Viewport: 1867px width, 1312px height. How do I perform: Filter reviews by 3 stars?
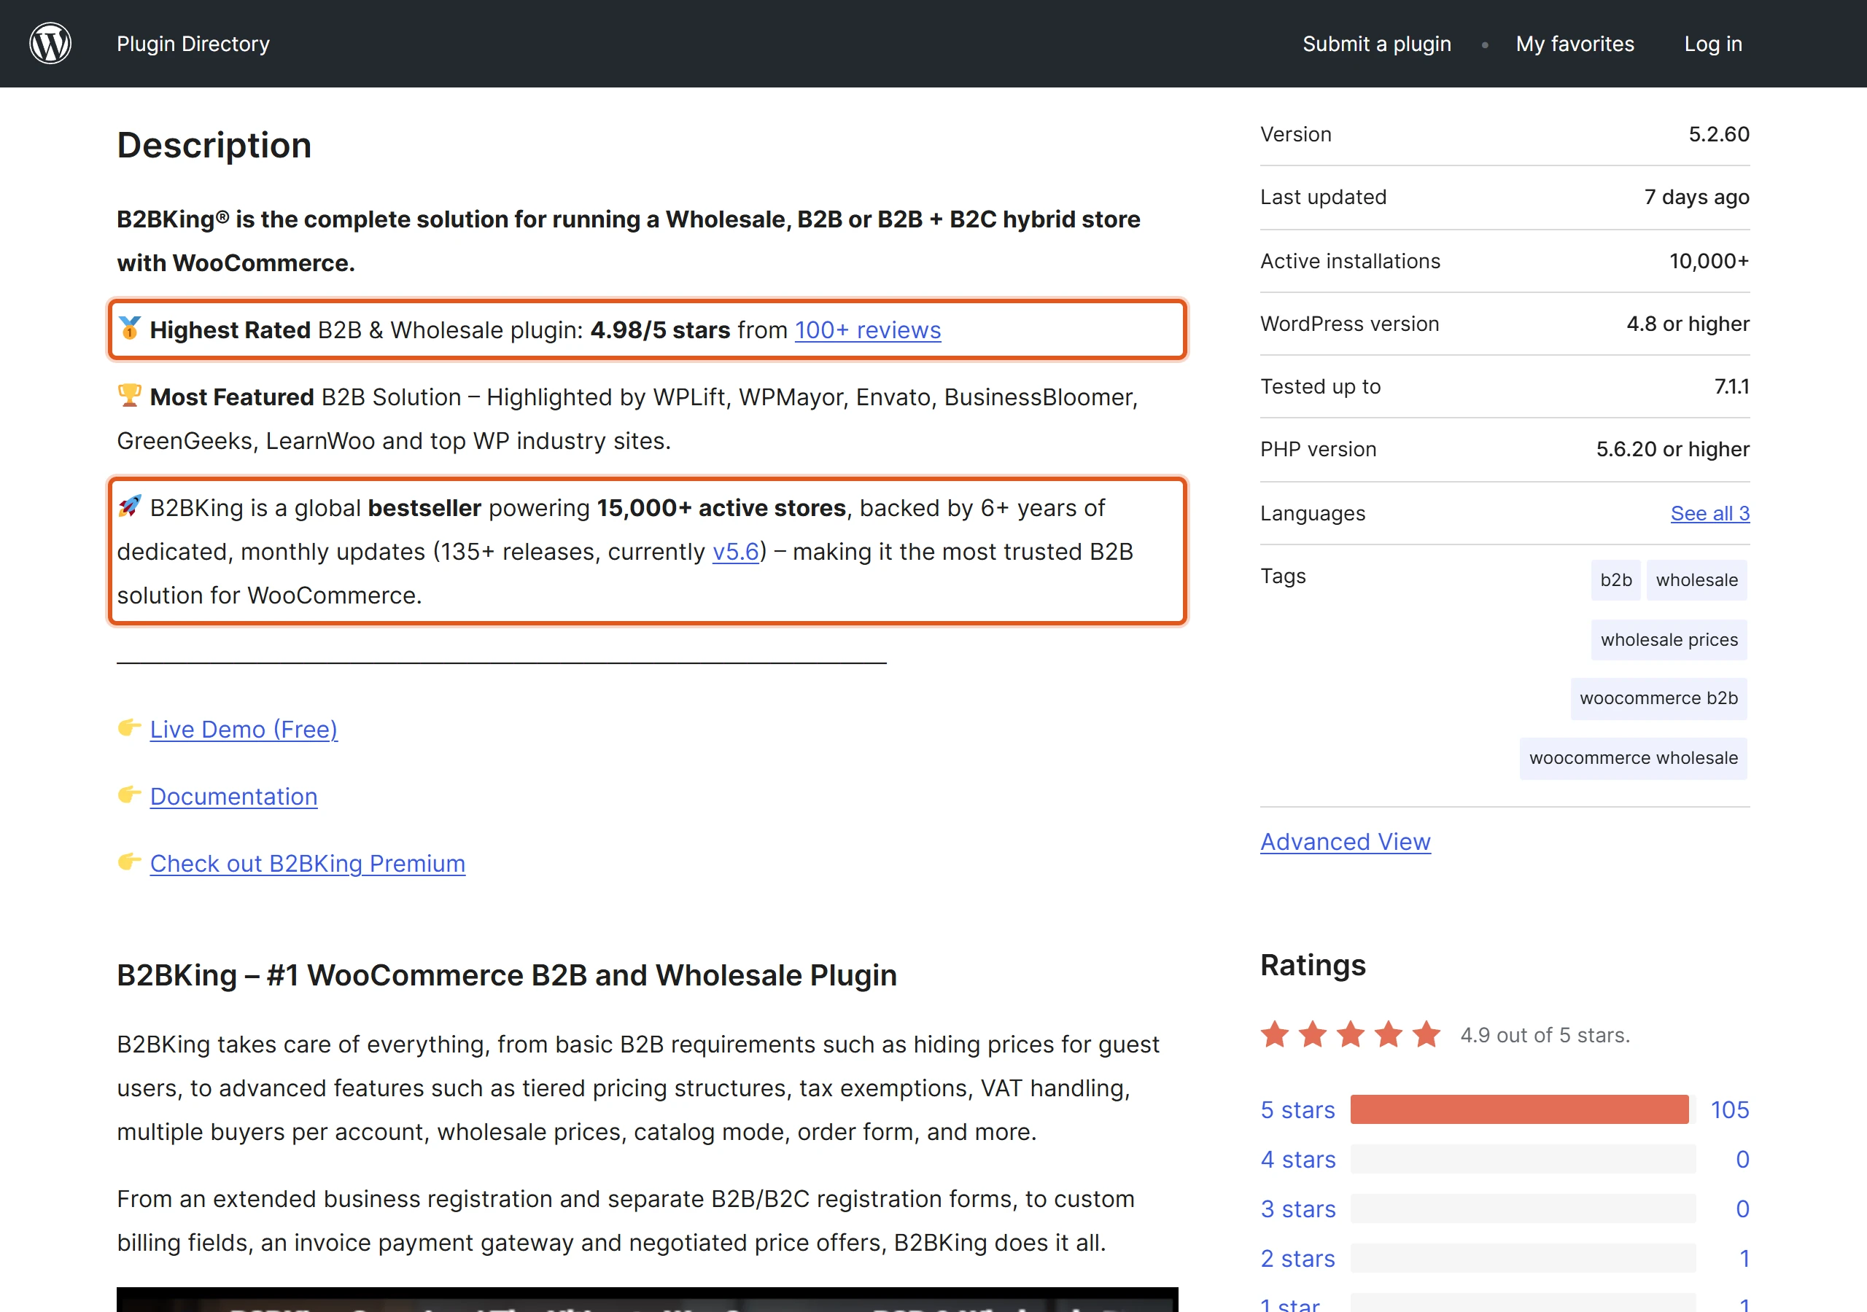point(1297,1209)
